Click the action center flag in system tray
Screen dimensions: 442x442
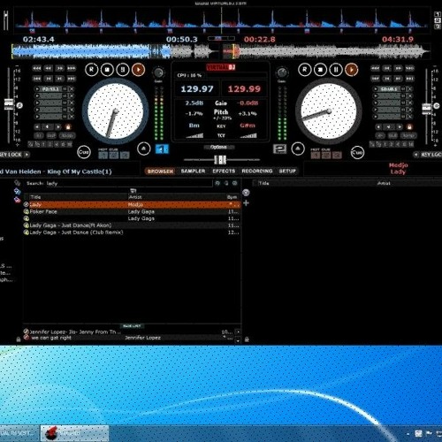pos(429,433)
